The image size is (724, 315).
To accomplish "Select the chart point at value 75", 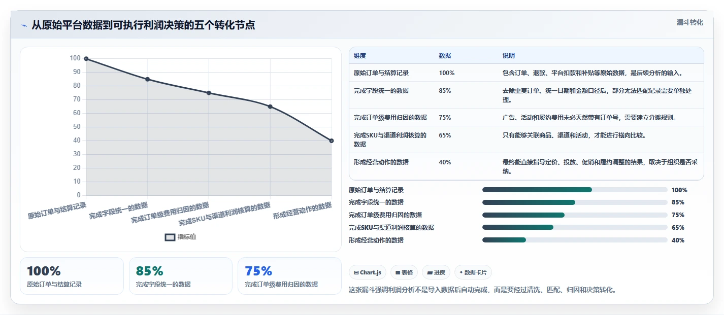I will [x=209, y=93].
